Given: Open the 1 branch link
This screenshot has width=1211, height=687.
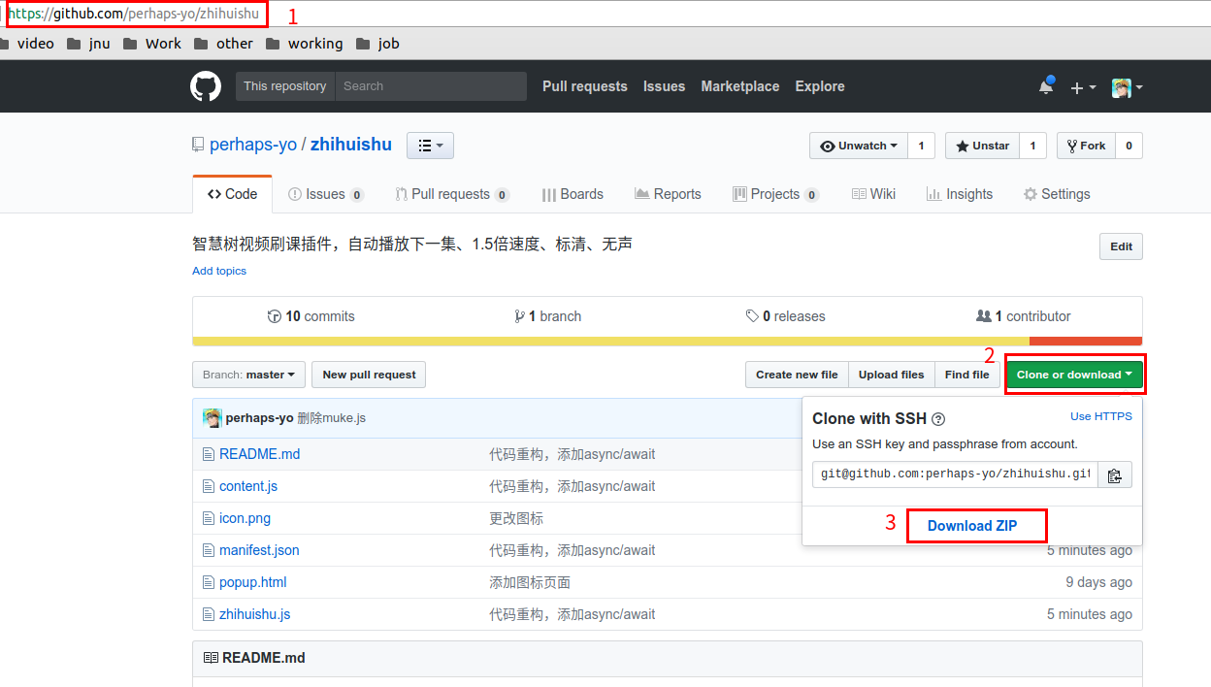Looking at the screenshot, I should tap(548, 316).
